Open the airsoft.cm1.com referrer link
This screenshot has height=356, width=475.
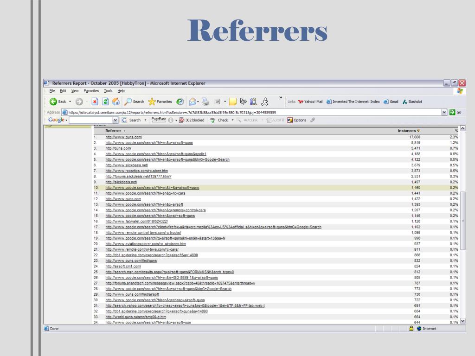click(x=123, y=267)
